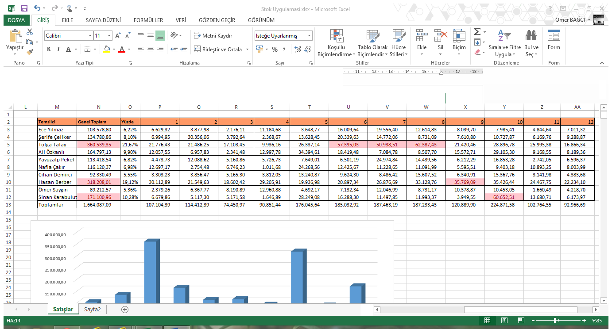Click the AutoSum sigma icon

pos(477,32)
